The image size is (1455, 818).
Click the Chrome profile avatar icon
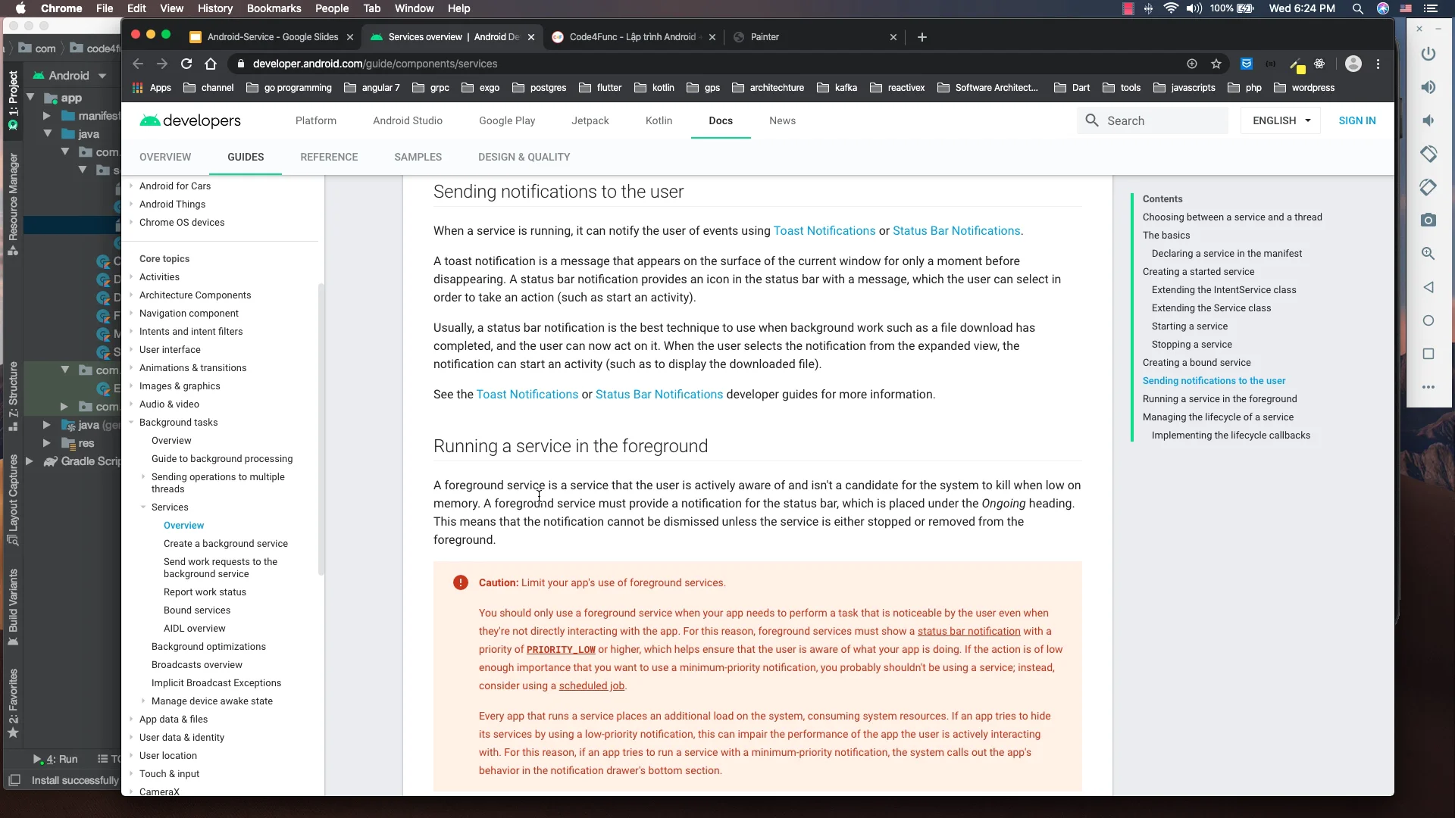coord(1353,64)
